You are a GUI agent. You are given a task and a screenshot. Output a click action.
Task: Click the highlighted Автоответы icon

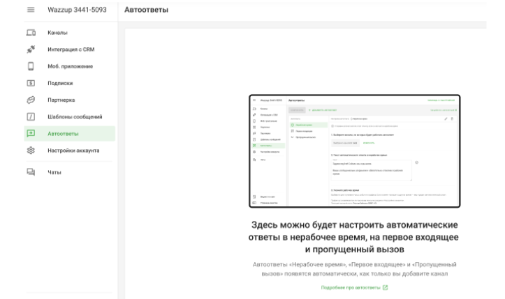point(22,133)
